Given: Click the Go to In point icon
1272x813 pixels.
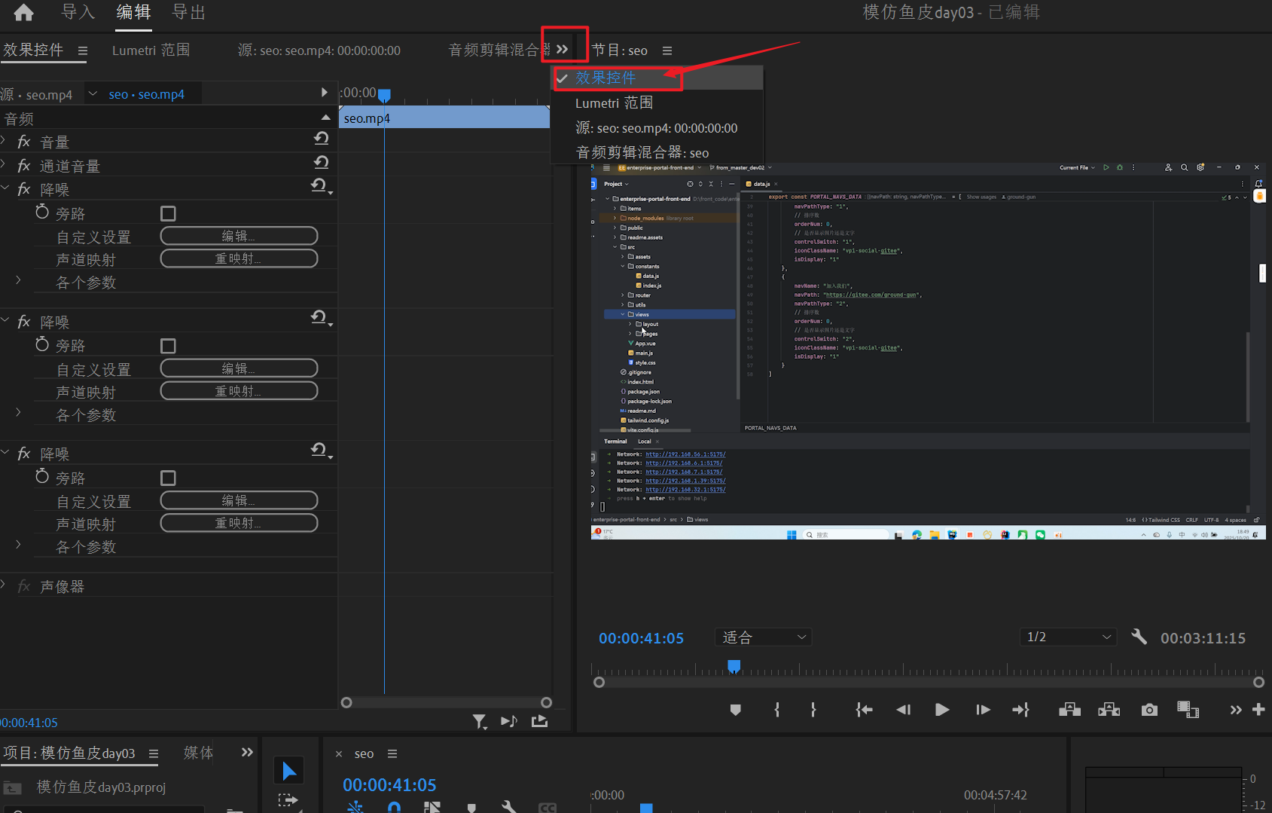Looking at the screenshot, I should (x=864, y=710).
